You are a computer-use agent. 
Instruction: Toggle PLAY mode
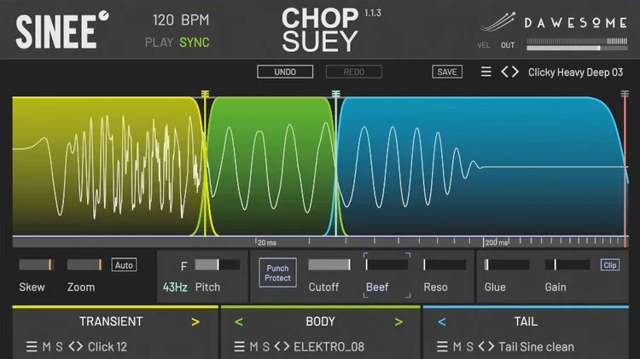tap(160, 43)
